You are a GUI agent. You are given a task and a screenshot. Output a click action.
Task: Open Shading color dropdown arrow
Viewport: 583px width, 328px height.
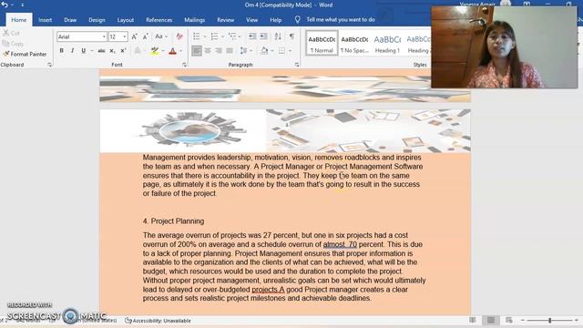272,51
